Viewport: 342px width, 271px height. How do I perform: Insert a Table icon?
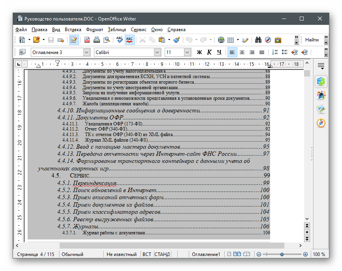(x=231, y=40)
